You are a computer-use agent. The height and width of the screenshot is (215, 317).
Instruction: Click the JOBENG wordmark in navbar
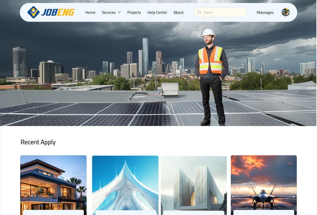[58, 12]
